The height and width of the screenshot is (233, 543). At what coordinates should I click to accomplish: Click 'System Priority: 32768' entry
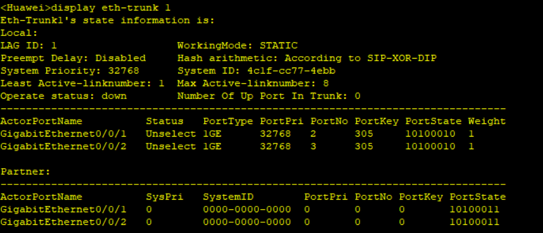70,71
